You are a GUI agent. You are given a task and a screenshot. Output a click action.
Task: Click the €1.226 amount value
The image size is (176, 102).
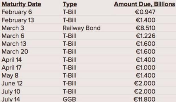coord(146,36)
